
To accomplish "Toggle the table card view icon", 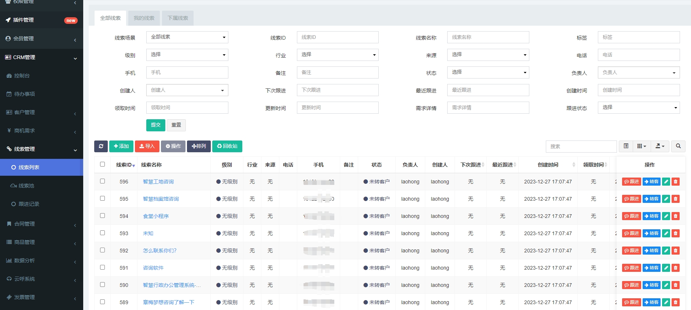I will pos(626,146).
